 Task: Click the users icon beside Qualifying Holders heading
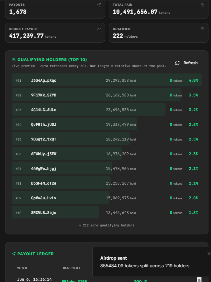pos(14,60)
